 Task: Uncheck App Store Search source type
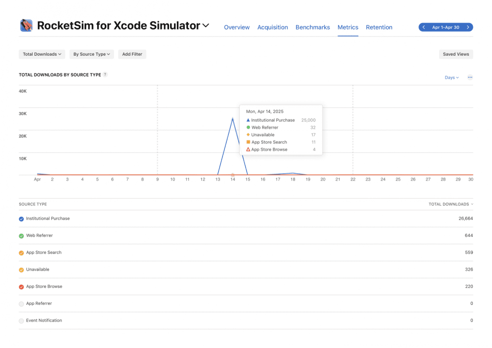[x=21, y=252]
